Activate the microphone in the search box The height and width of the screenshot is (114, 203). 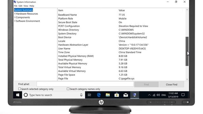81,95
